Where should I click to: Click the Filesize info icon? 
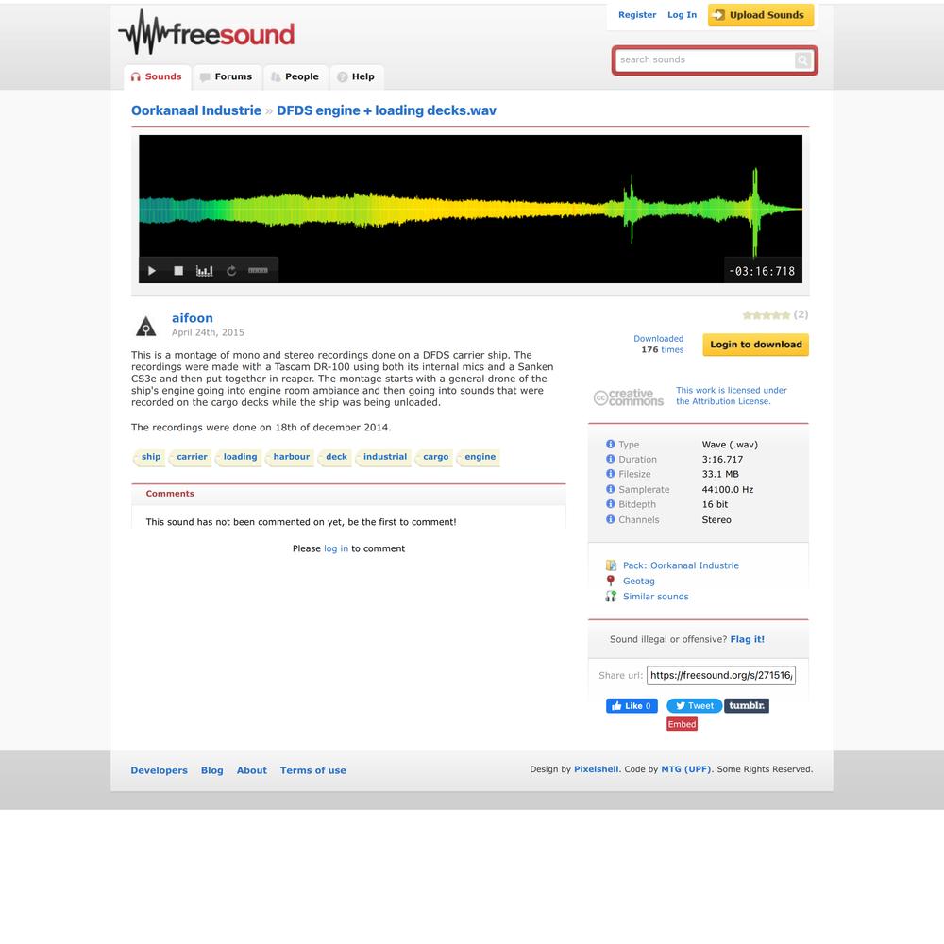pos(611,474)
